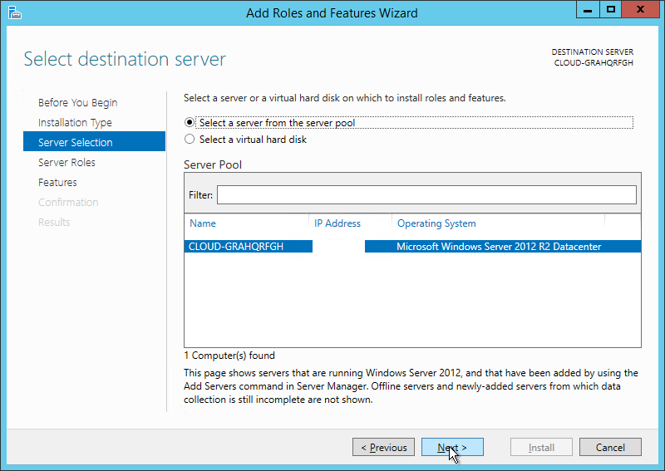665x471 pixels.
Task: Click the '1 Computer(s) found' text
Action: 229,356
